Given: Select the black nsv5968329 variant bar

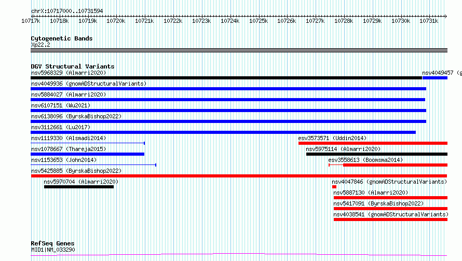Looking at the screenshot, I should pos(226,78).
